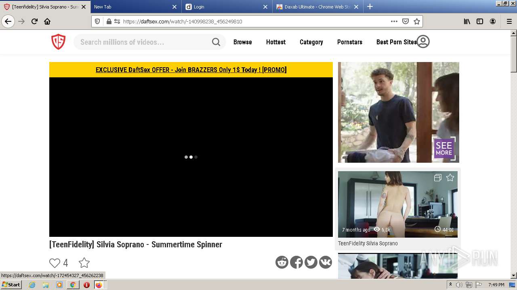Open the tracking protection shield panel
Viewport: 517px width, 290px height.
point(97,21)
